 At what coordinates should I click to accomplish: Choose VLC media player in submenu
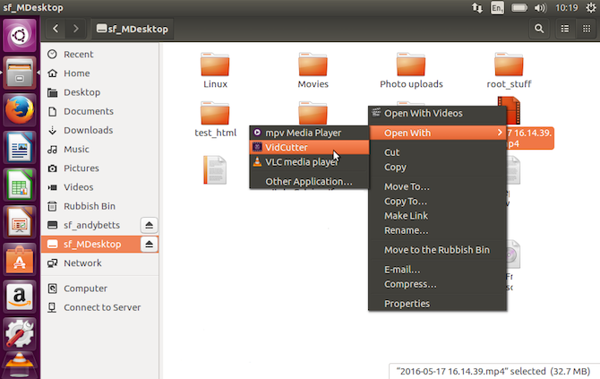pos(309,162)
